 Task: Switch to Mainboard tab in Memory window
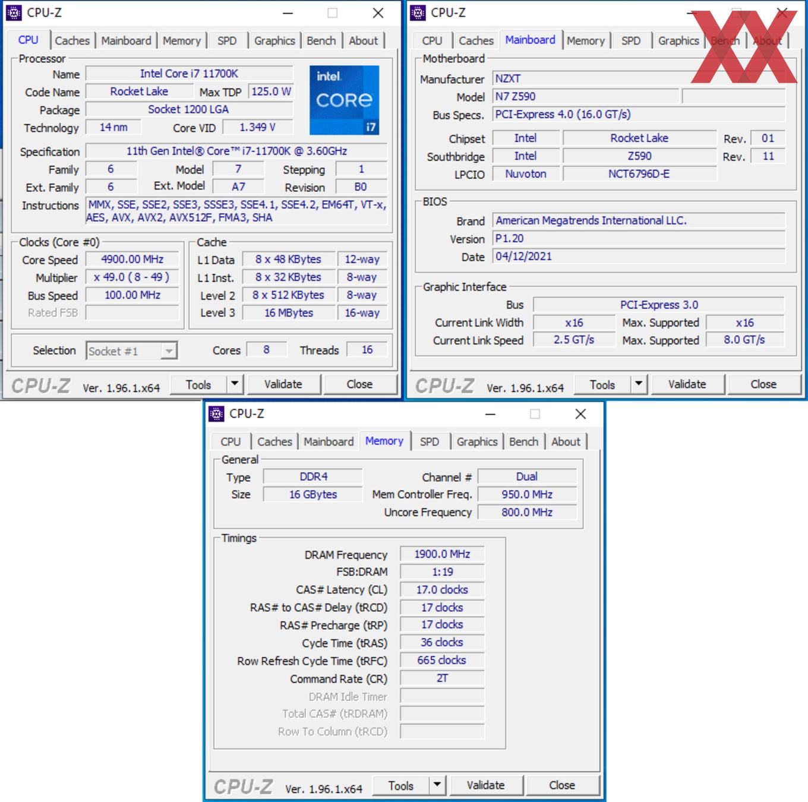coord(329,442)
